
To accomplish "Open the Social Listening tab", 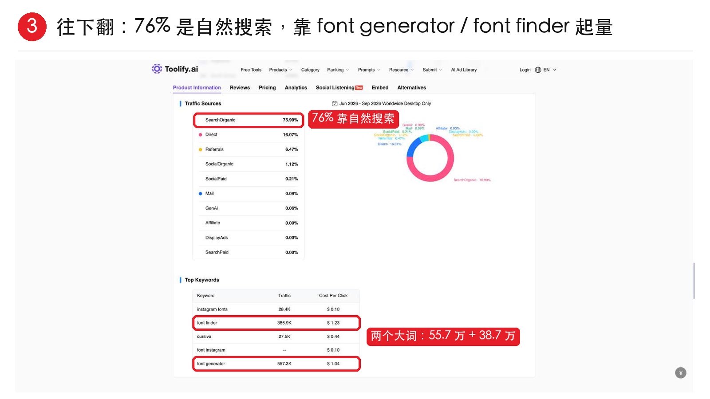I will tap(339, 87).
